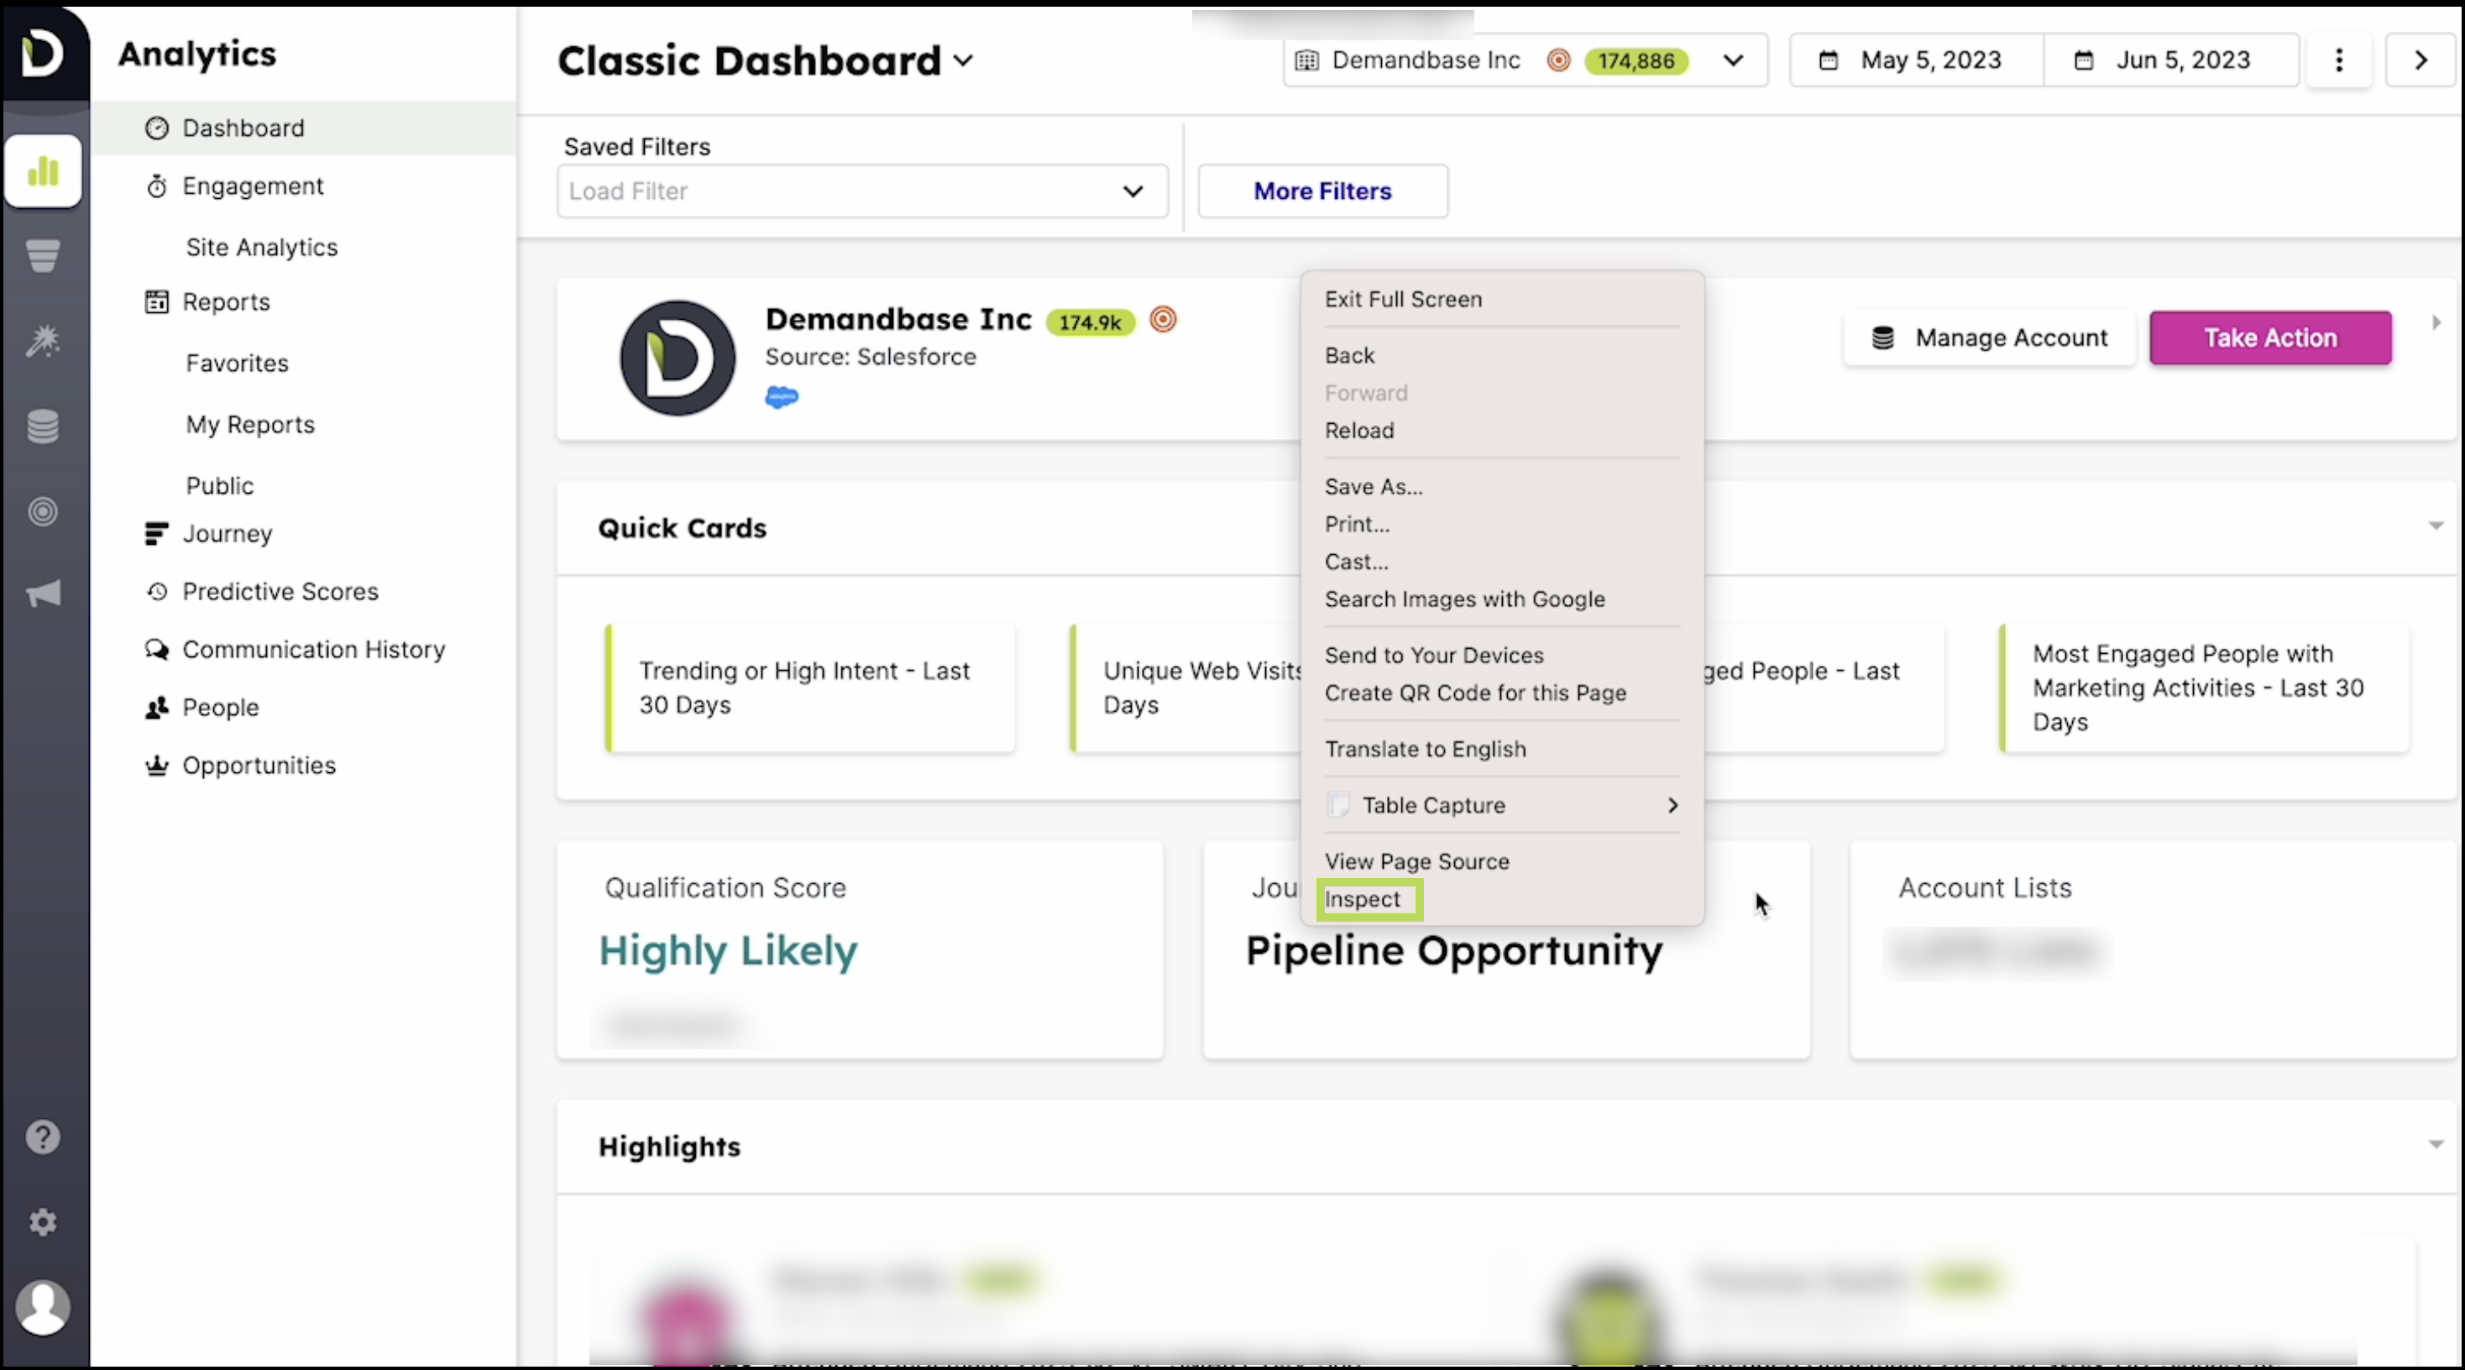Select Inspect in the context menu
The width and height of the screenshot is (2465, 1370).
(1362, 899)
